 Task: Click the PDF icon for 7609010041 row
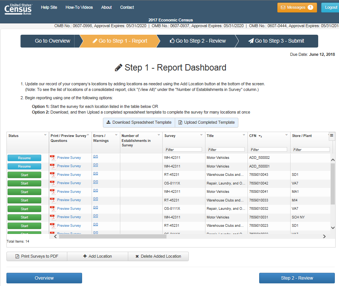pos(53,192)
